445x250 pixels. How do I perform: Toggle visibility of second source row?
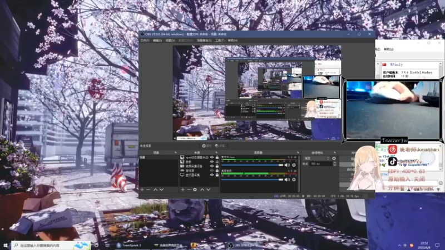(212, 162)
